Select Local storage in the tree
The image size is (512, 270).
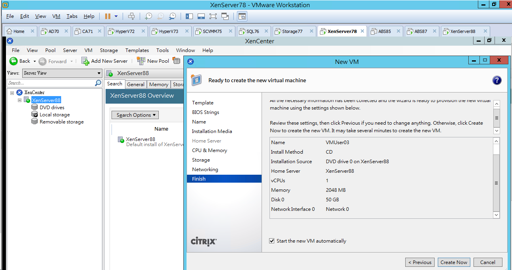click(55, 114)
